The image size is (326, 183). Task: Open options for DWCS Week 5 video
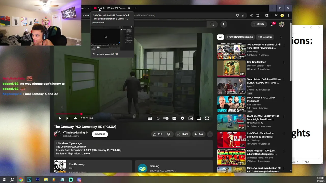point(284,98)
